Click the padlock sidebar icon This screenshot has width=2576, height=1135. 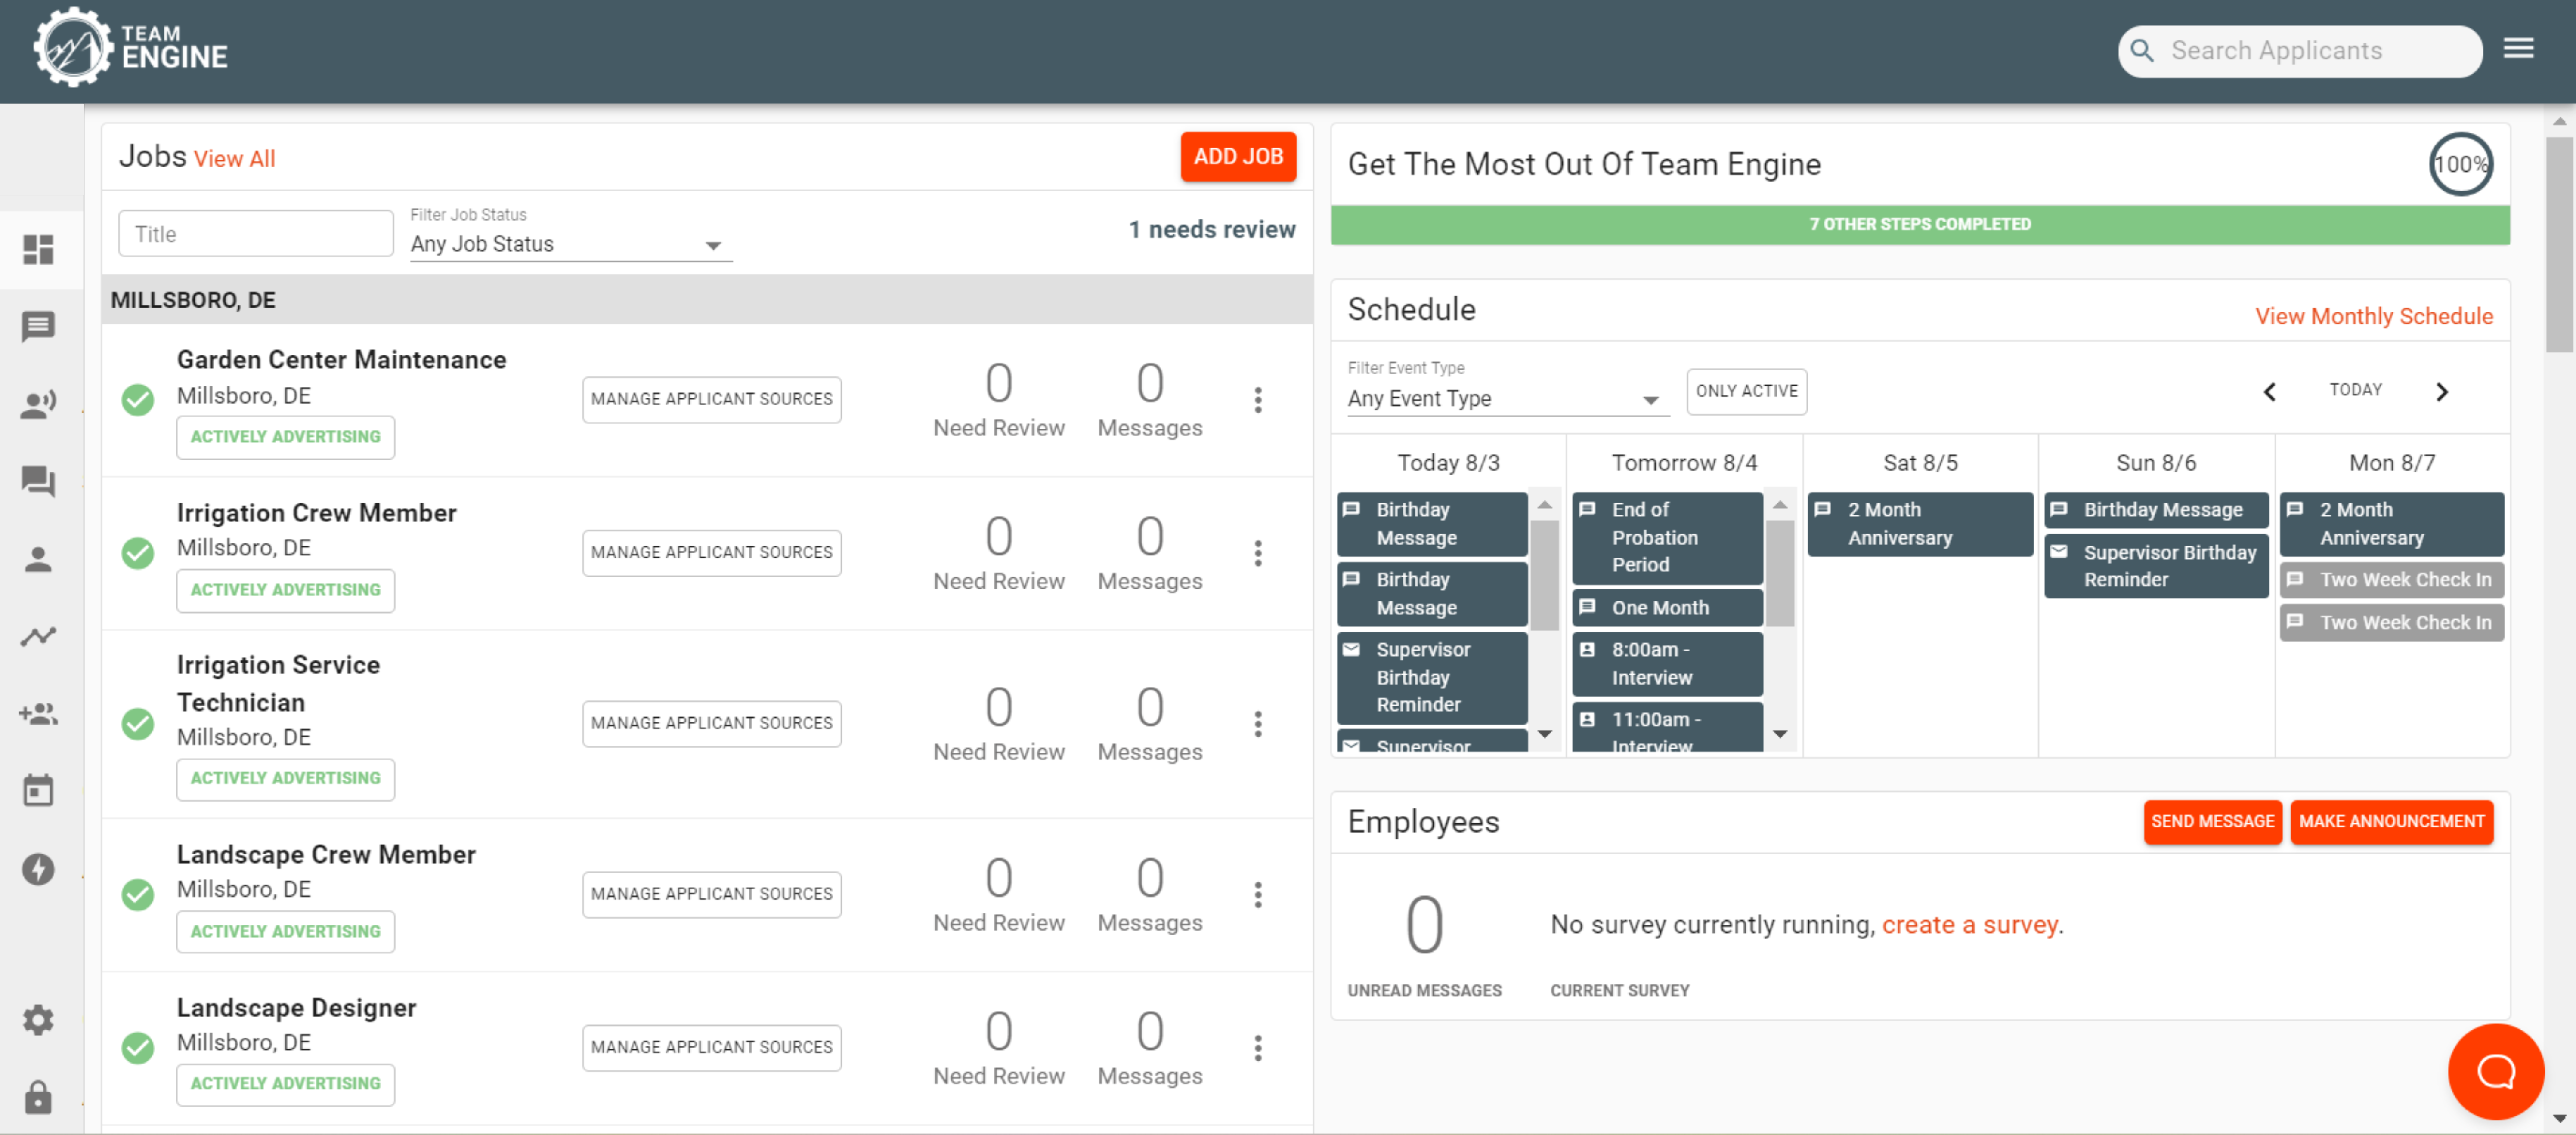(38, 1097)
